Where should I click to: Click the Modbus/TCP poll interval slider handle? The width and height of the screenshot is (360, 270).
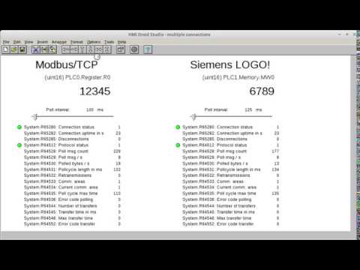pos(35,116)
